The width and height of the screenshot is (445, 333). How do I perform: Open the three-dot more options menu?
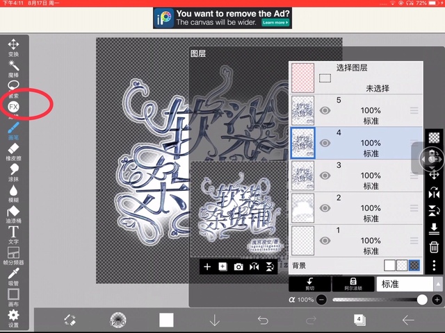tap(434, 266)
